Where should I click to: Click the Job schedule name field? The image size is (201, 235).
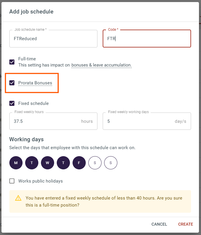pos(53,39)
